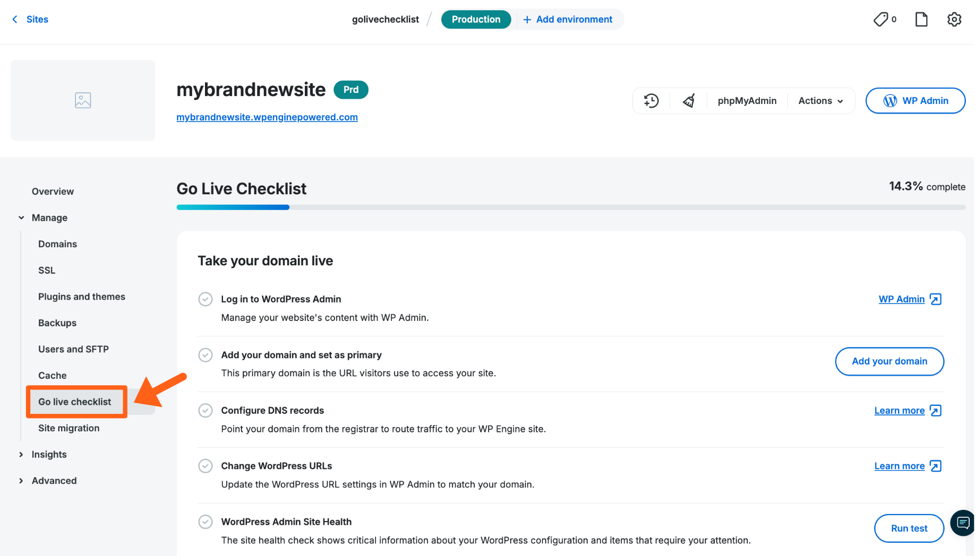Viewport: 976px width, 556px height.
Task: Check the Change WordPress URLs circle
Action: [206, 465]
